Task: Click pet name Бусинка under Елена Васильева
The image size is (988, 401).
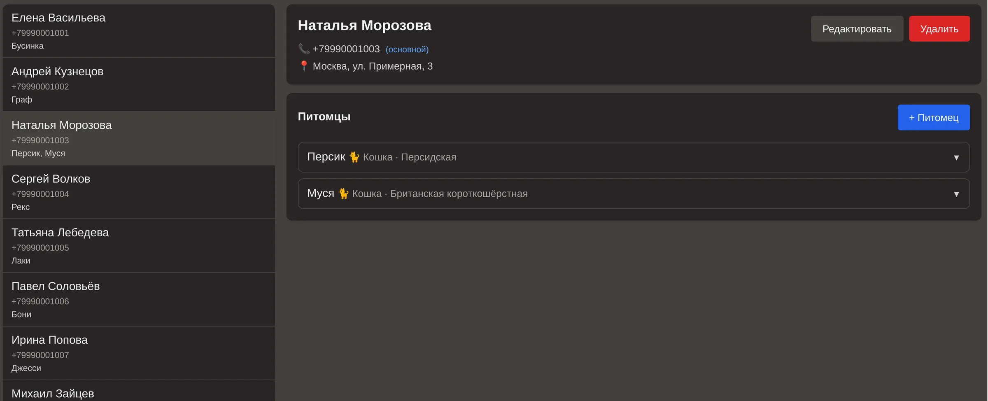Action: tap(28, 46)
